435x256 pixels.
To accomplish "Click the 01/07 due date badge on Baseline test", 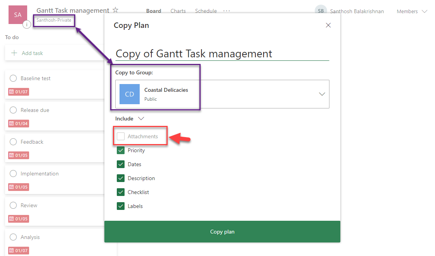I will pyautogui.click(x=19, y=92).
